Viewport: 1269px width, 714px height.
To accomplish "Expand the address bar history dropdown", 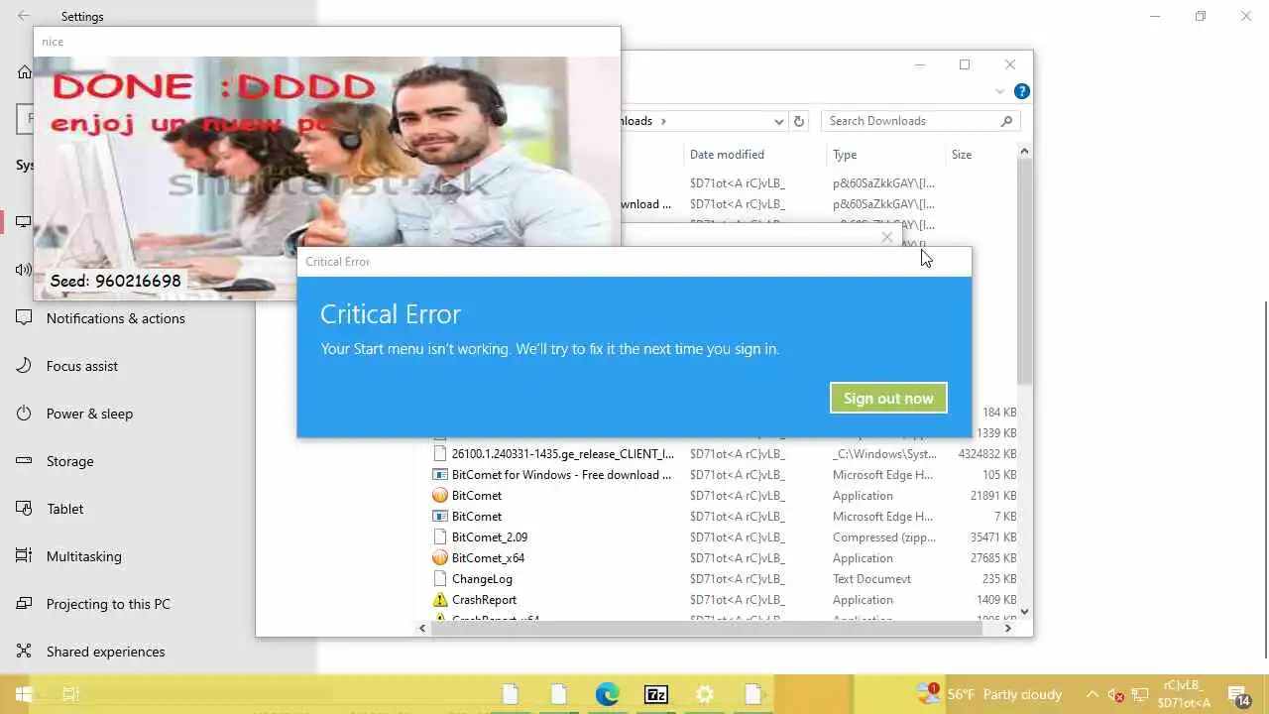I will (779, 121).
